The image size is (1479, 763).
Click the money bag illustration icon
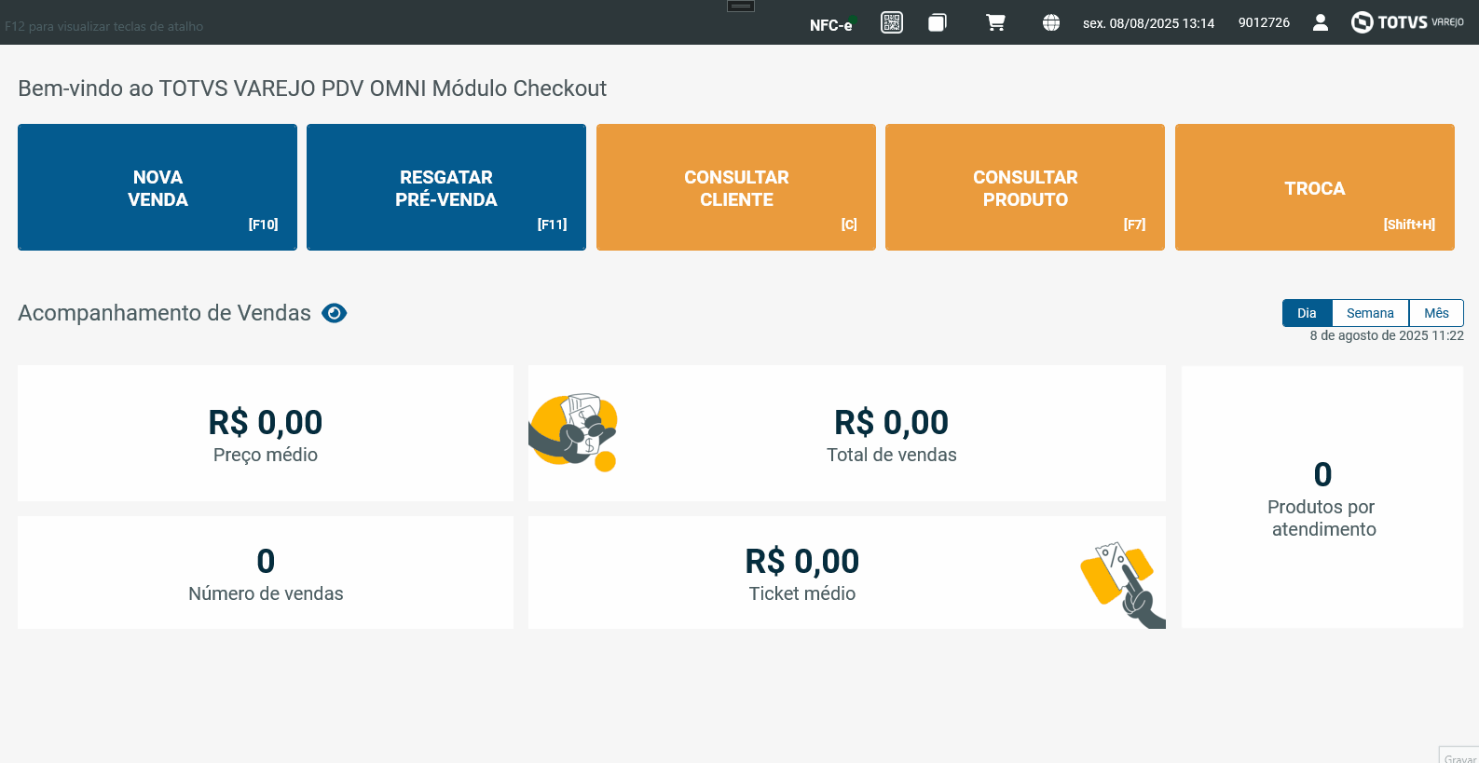[x=573, y=432]
